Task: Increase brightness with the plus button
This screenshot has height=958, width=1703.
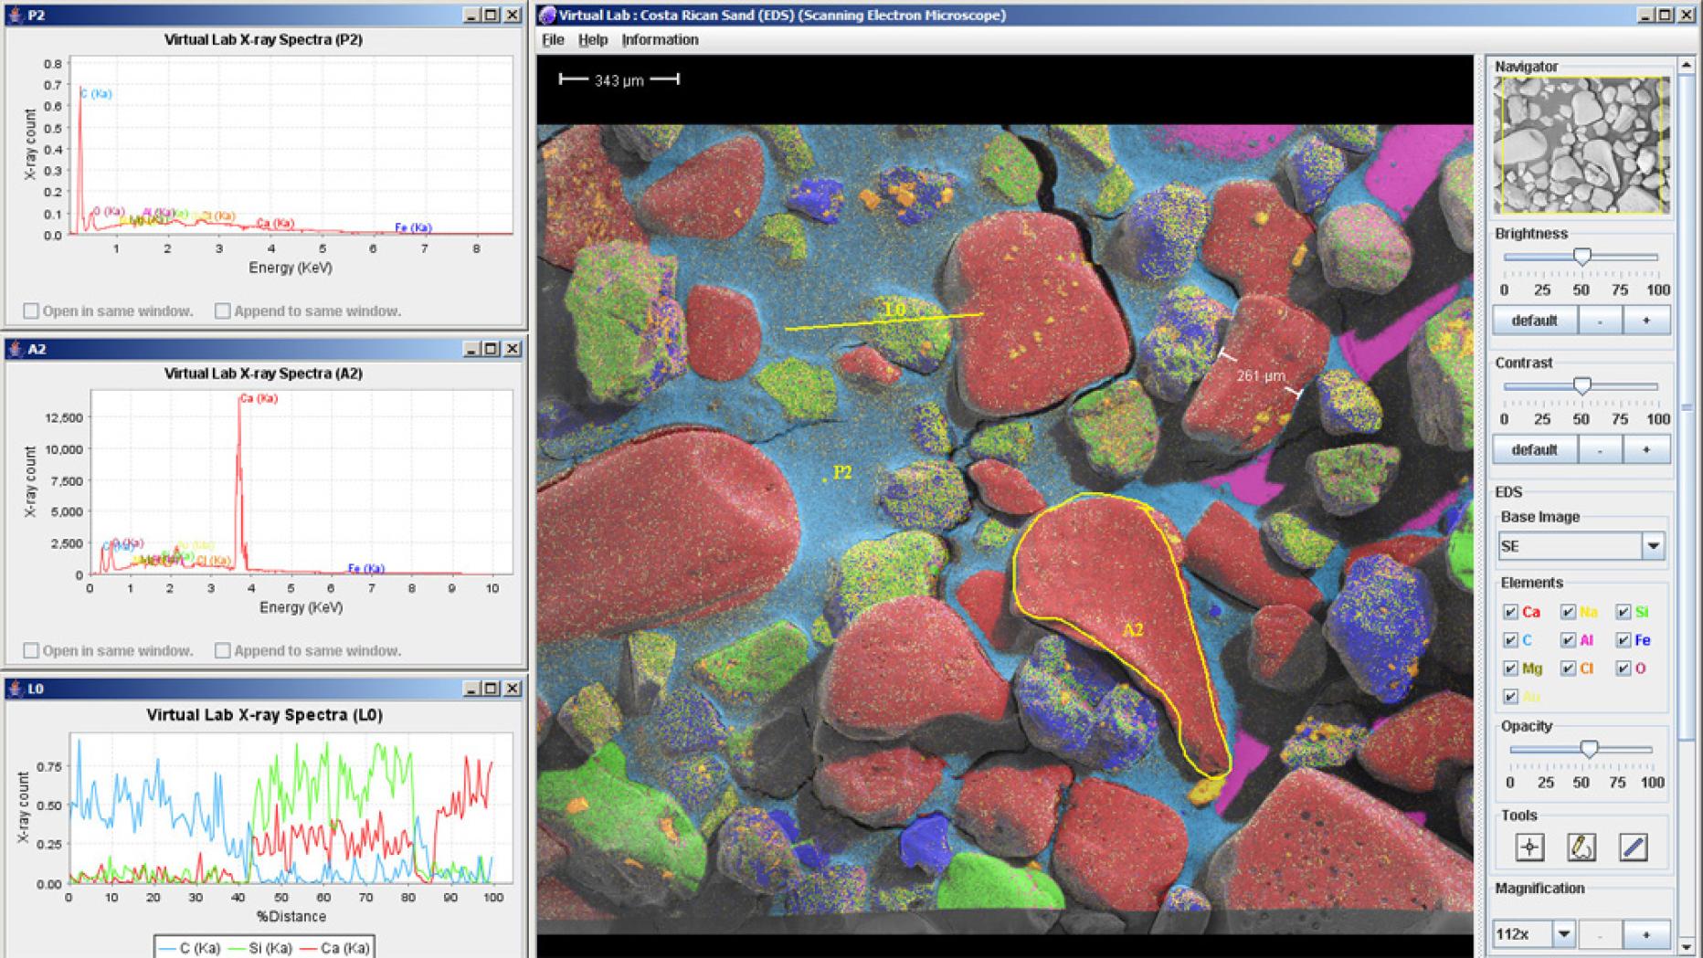Action: point(1646,321)
